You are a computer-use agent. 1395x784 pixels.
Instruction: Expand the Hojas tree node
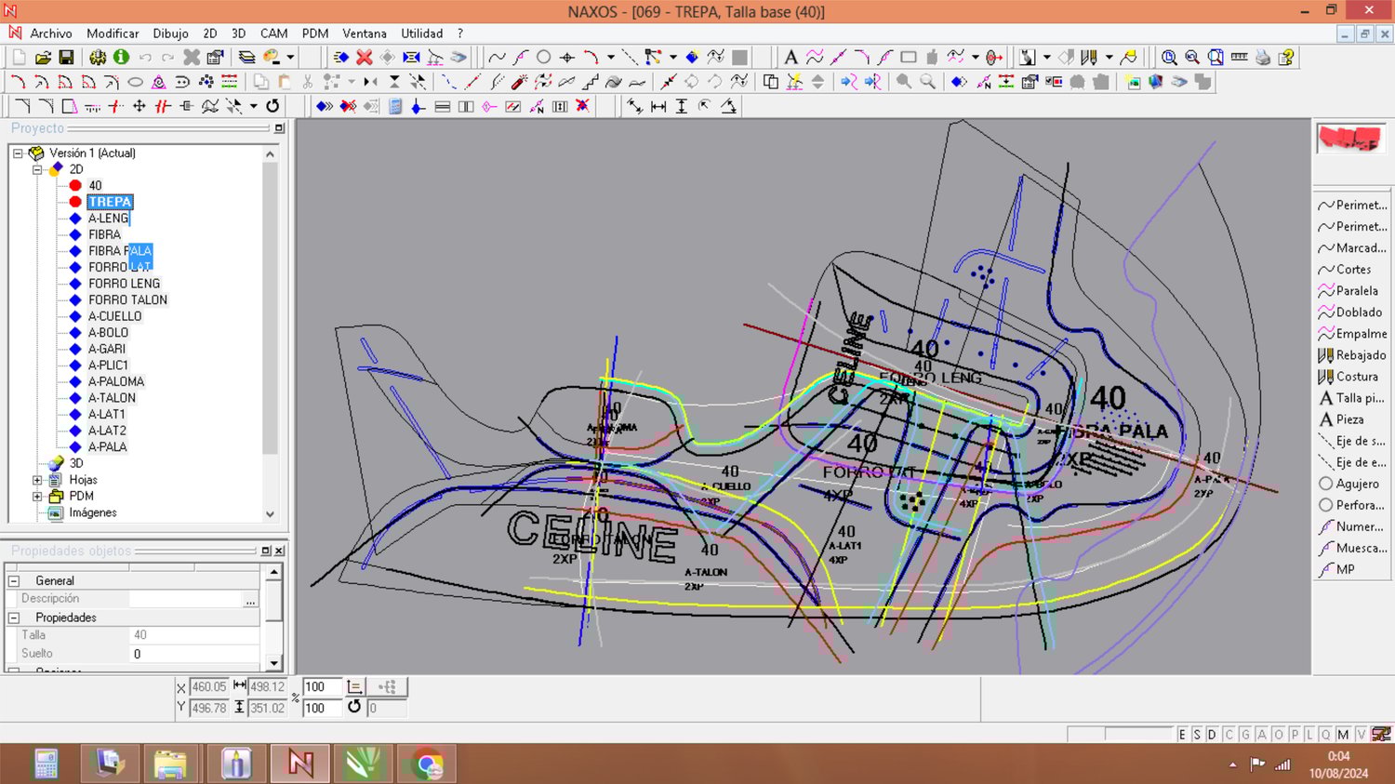tap(37, 480)
